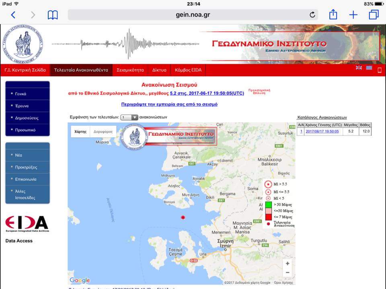Open the Safari share sheet icon

coord(333,14)
